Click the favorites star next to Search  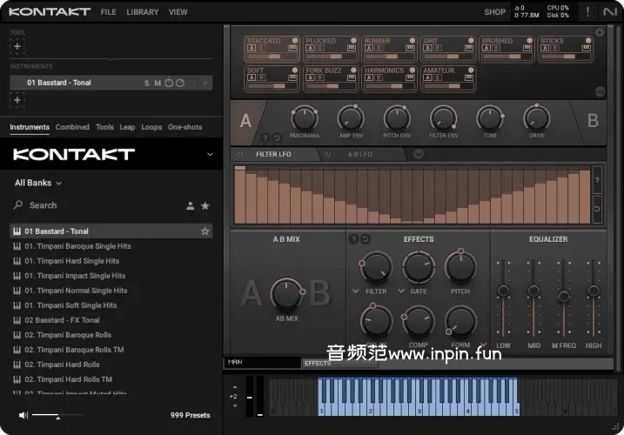tap(205, 206)
